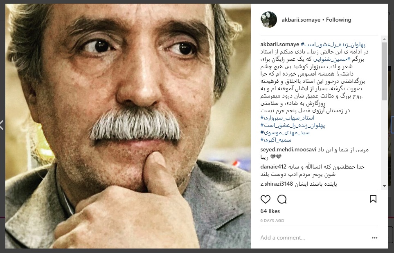The width and height of the screenshot is (394, 253).
Task: Open the three-dots more options menu
Action: click(375, 238)
